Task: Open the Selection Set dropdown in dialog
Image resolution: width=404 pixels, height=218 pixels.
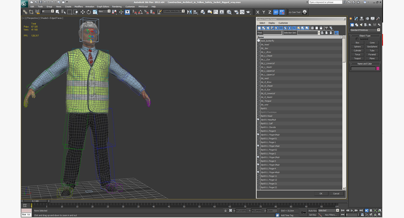Action: click(x=308, y=33)
